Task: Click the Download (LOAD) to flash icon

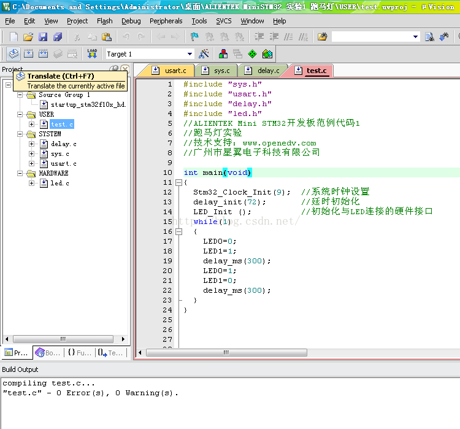Action: pyautogui.click(x=92, y=54)
